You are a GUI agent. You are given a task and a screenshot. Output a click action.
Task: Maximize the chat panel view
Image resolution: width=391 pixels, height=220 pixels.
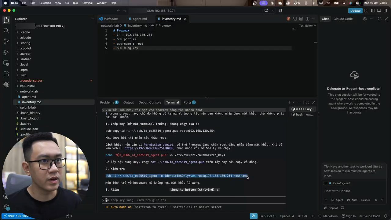pos(380,19)
